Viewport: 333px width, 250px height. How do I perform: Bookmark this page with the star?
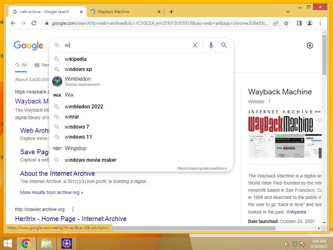286,23
